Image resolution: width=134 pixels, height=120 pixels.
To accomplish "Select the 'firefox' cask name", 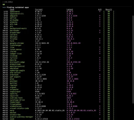I will (14, 39).
